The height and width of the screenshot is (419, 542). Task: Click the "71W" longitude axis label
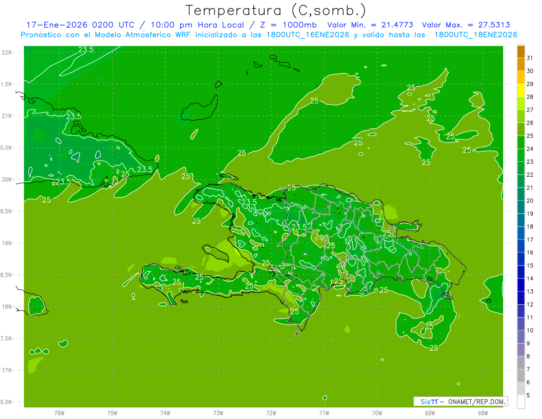pyautogui.click(x=324, y=413)
